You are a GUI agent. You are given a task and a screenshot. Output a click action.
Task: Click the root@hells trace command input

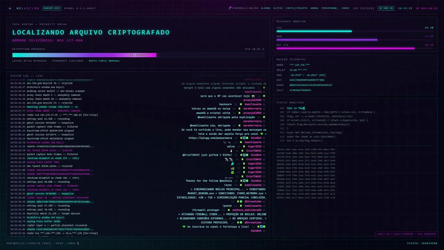(43, 243)
